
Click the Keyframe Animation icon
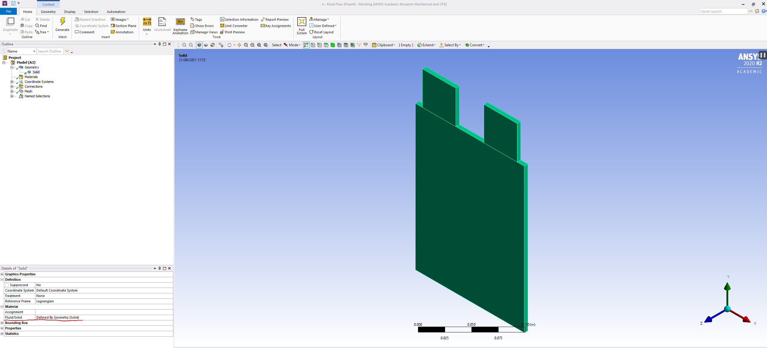pos(180,22)
